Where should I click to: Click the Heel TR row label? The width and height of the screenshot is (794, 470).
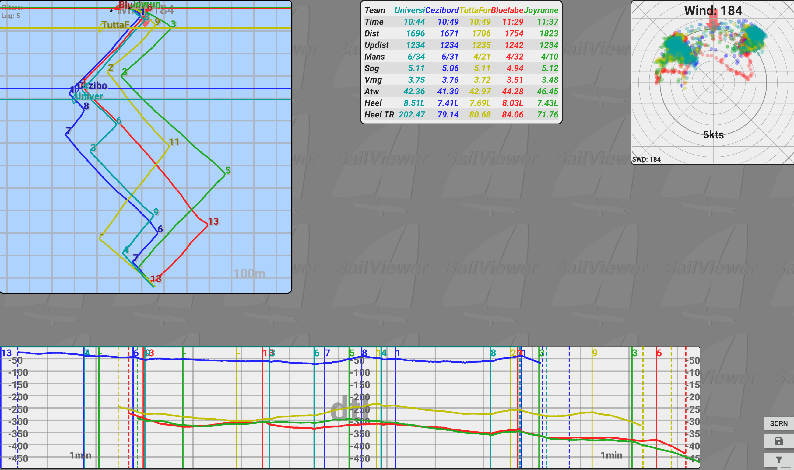click(379, 115)
